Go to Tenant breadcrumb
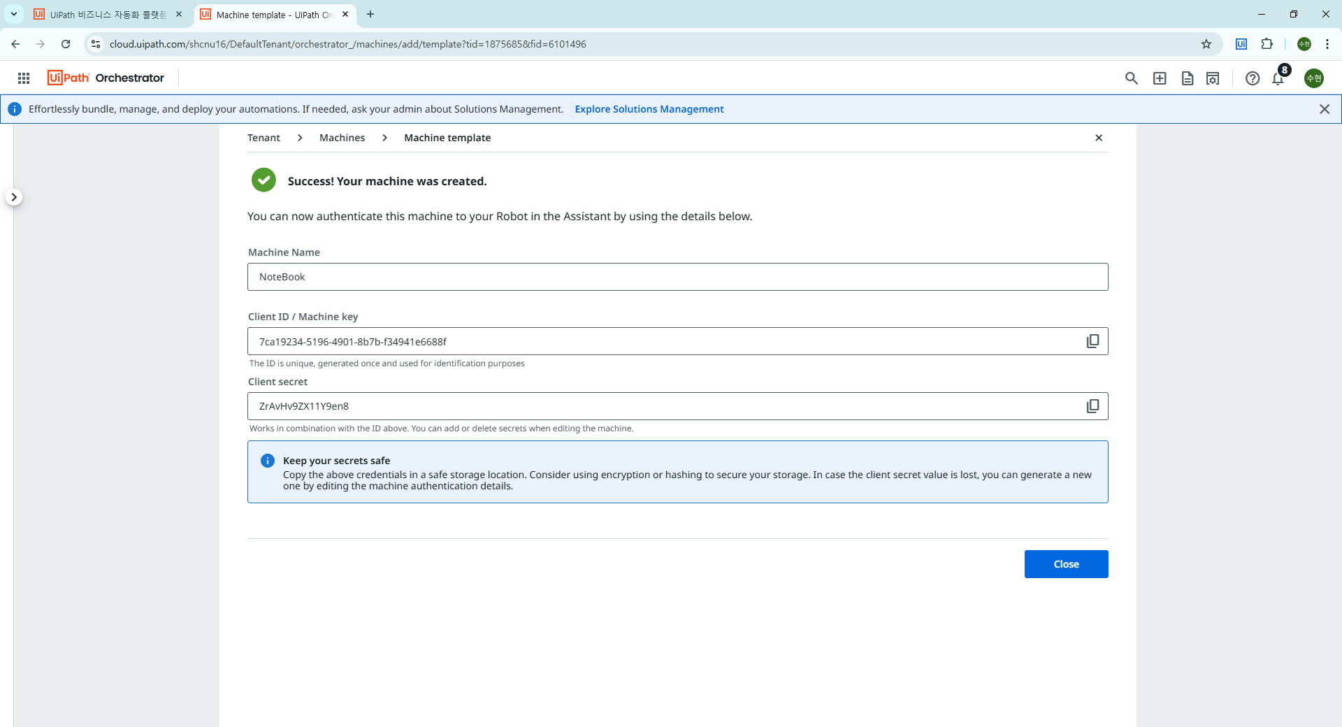The height and width of the screenshot is (727, 1342). pos(264,138)
